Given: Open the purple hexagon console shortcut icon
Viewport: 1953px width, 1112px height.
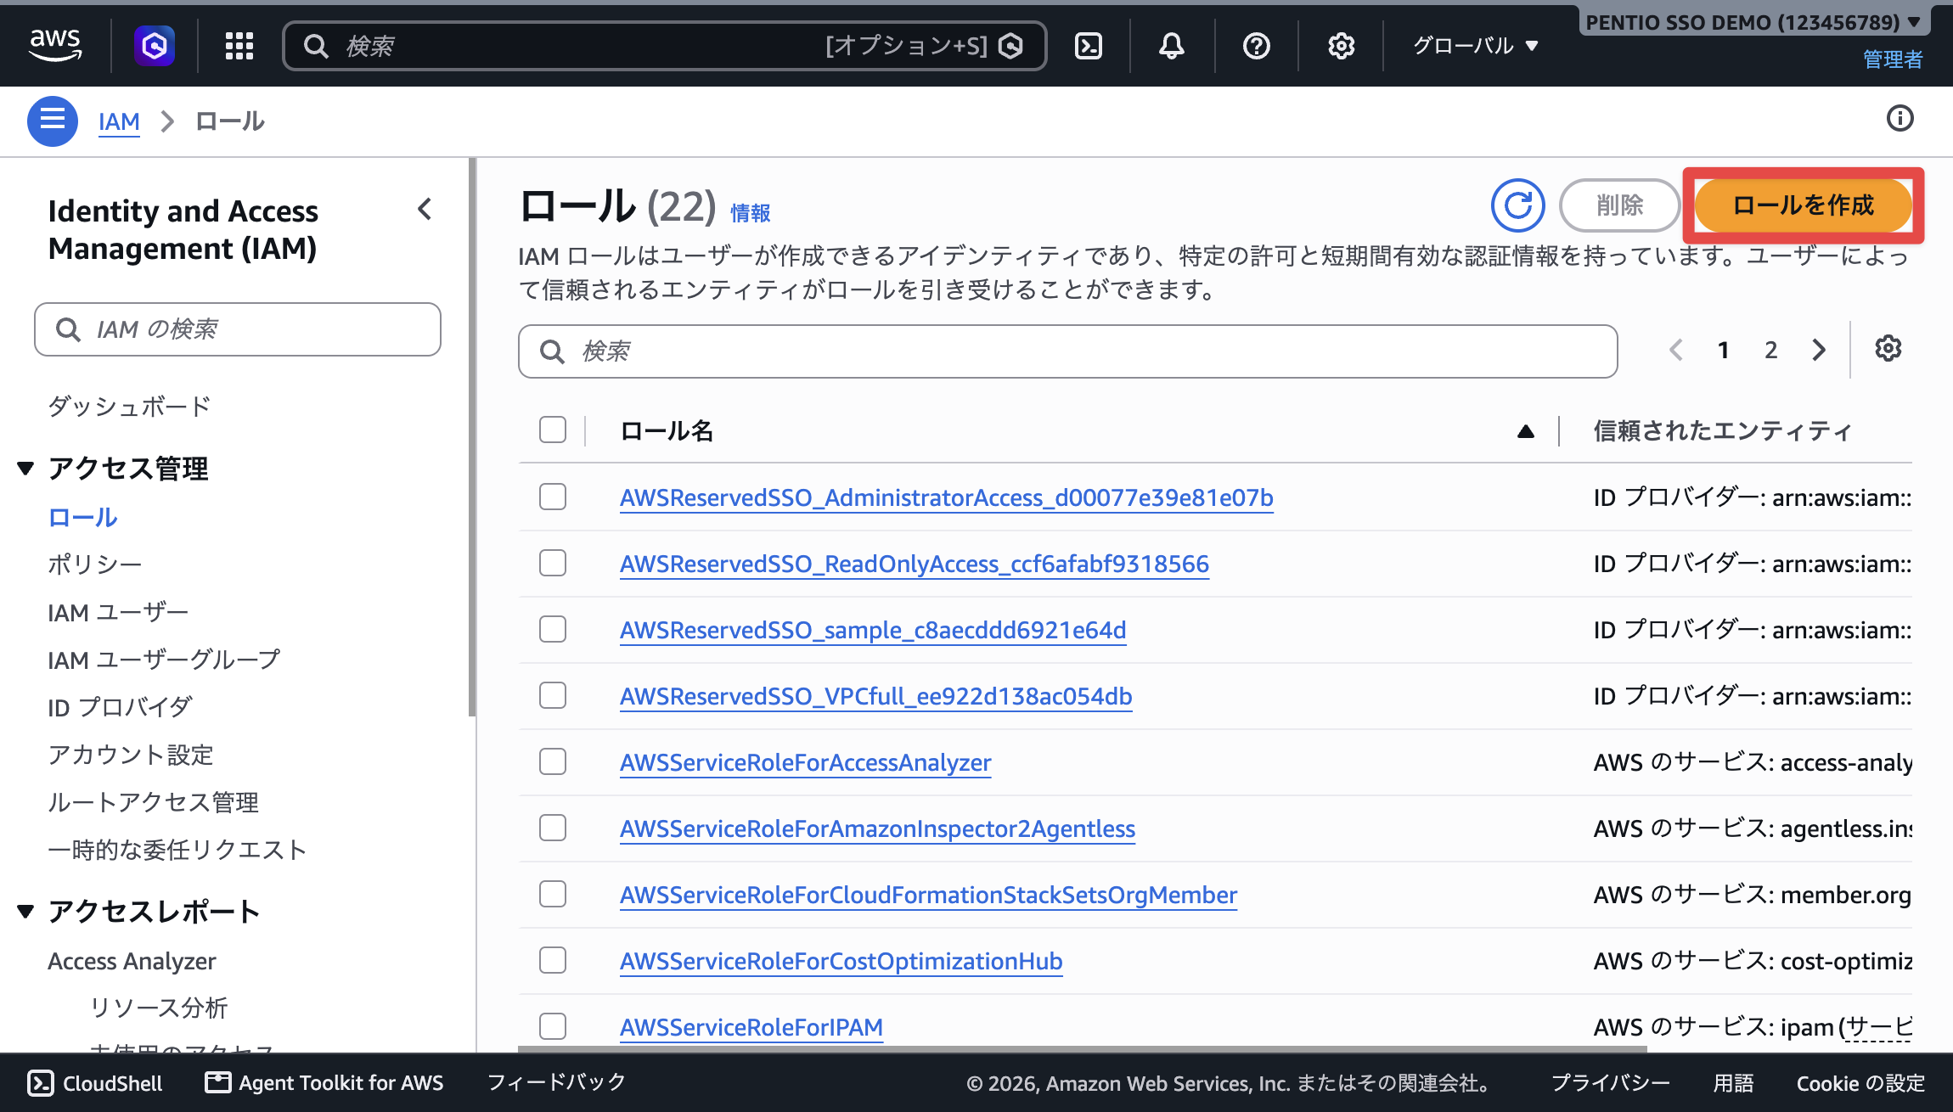Looking at the screenshot, I should pos(155,45).
